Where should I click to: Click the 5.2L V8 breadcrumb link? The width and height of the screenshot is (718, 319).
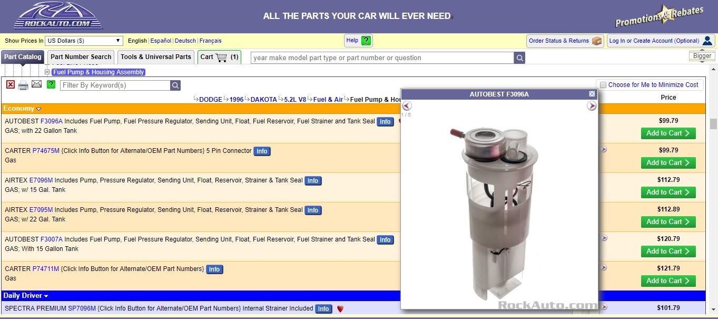pyautogui.click(x=295, y=100)
